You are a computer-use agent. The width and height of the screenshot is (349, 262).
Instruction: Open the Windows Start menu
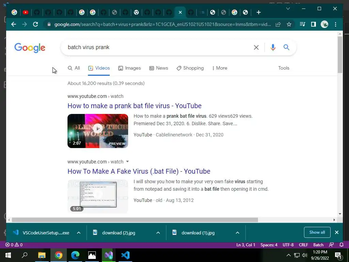pyautogui.click(x=8, y=255)
